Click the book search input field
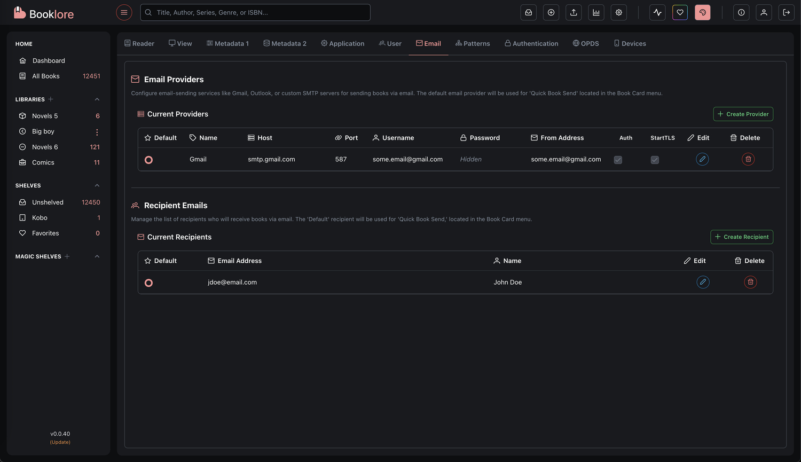The image size is (801, 462). click(x=255, y=12)
